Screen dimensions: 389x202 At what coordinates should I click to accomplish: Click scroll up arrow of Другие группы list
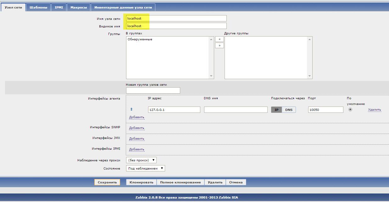click(x=310, y=39)
